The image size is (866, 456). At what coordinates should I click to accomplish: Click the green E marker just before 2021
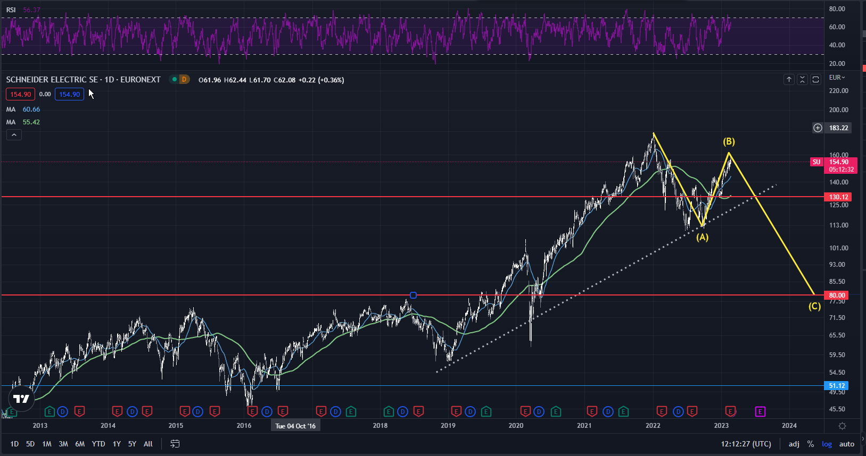(556, 411)
